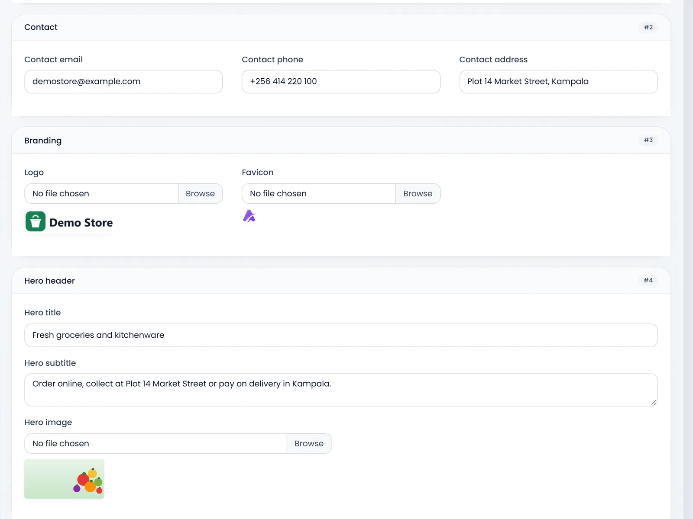Image resolution: width=693 pixels, height=519 pixels.
Task: Click the Hero image 'No file chosen' field
Action: click(x=155, y=444)
